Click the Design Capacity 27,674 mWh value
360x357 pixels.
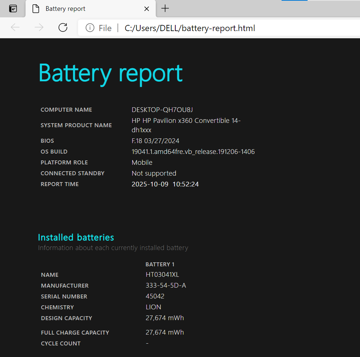pyautogui.click(x=164, y=318)
